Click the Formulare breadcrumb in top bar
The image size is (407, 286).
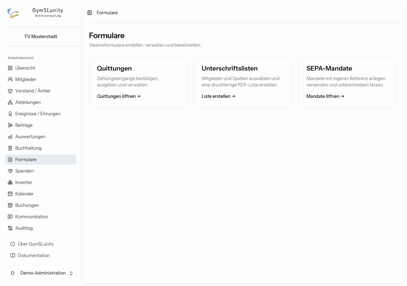(x=107, y=13)
